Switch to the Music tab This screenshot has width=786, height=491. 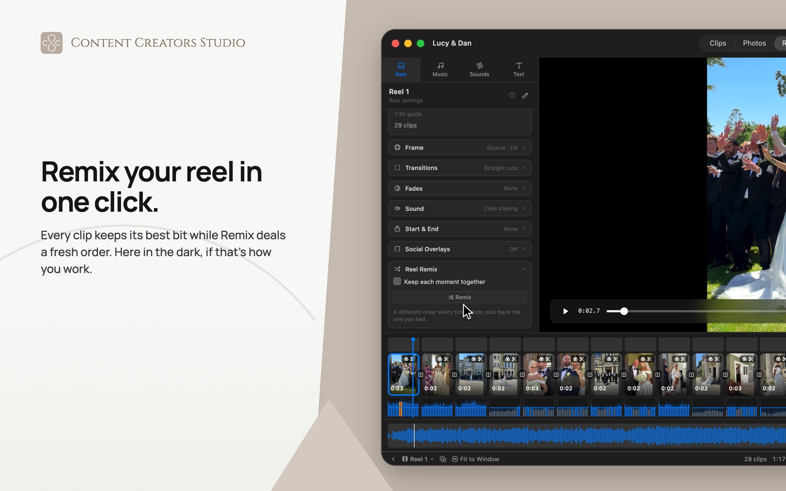[440, 70]
